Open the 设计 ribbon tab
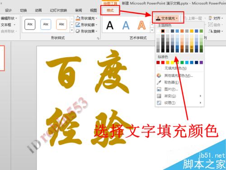Screen dimensions: 226x170 pyautogui.click(x=8, y=10)
